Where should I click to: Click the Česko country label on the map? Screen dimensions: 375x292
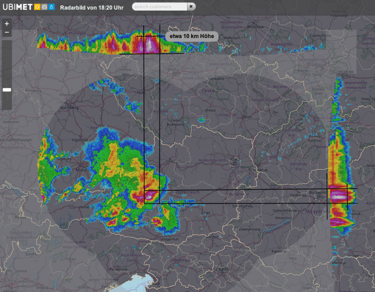click(208, 90)
